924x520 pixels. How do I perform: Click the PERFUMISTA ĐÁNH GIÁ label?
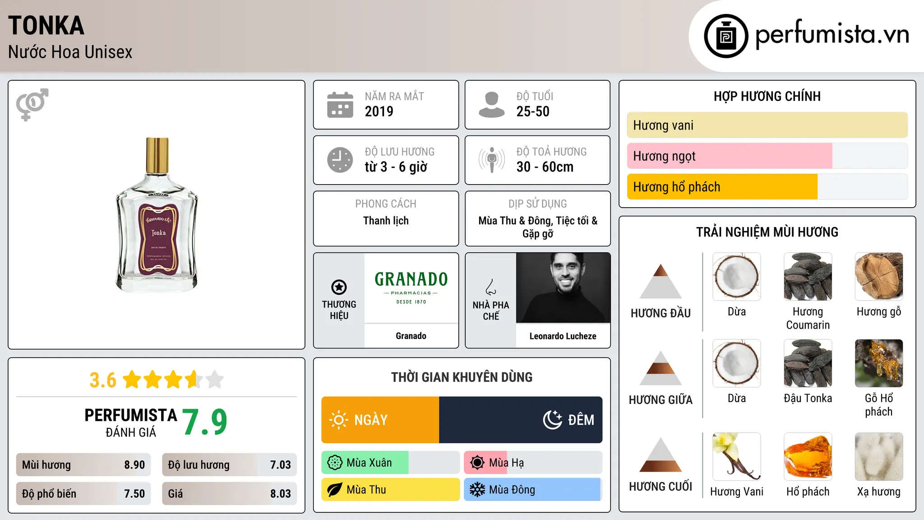[x=131, y=422]
